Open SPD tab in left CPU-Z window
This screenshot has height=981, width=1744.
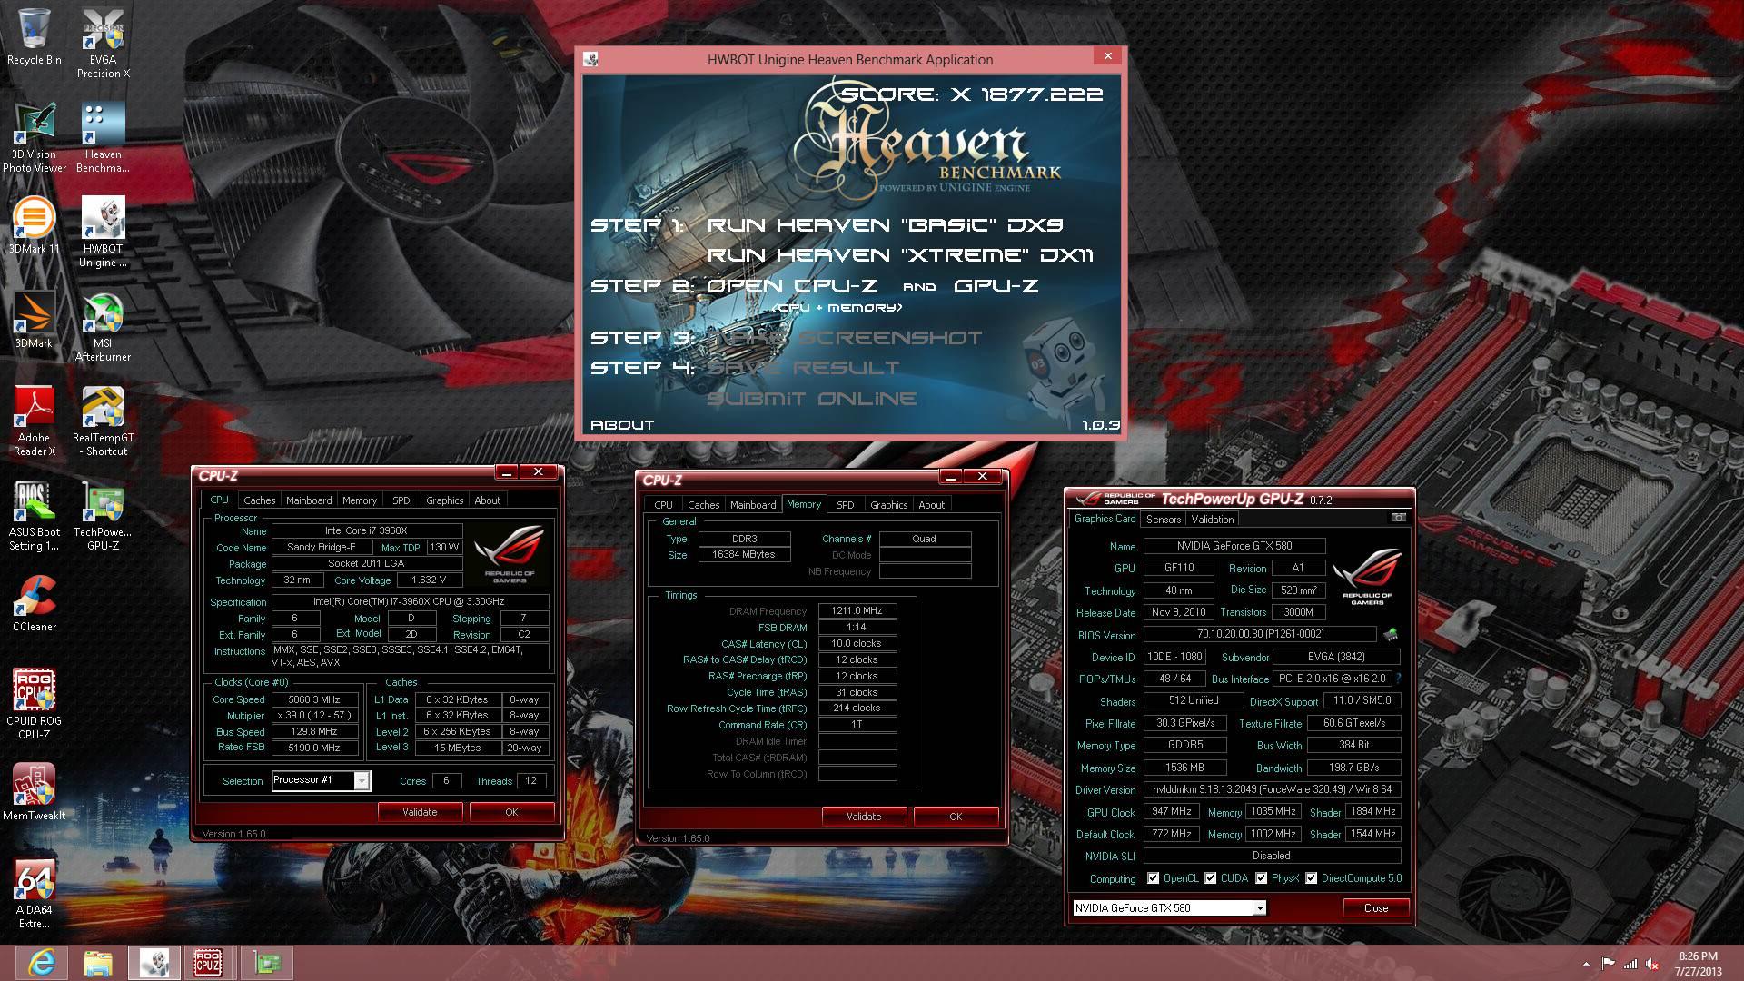[x=401, y=500]
